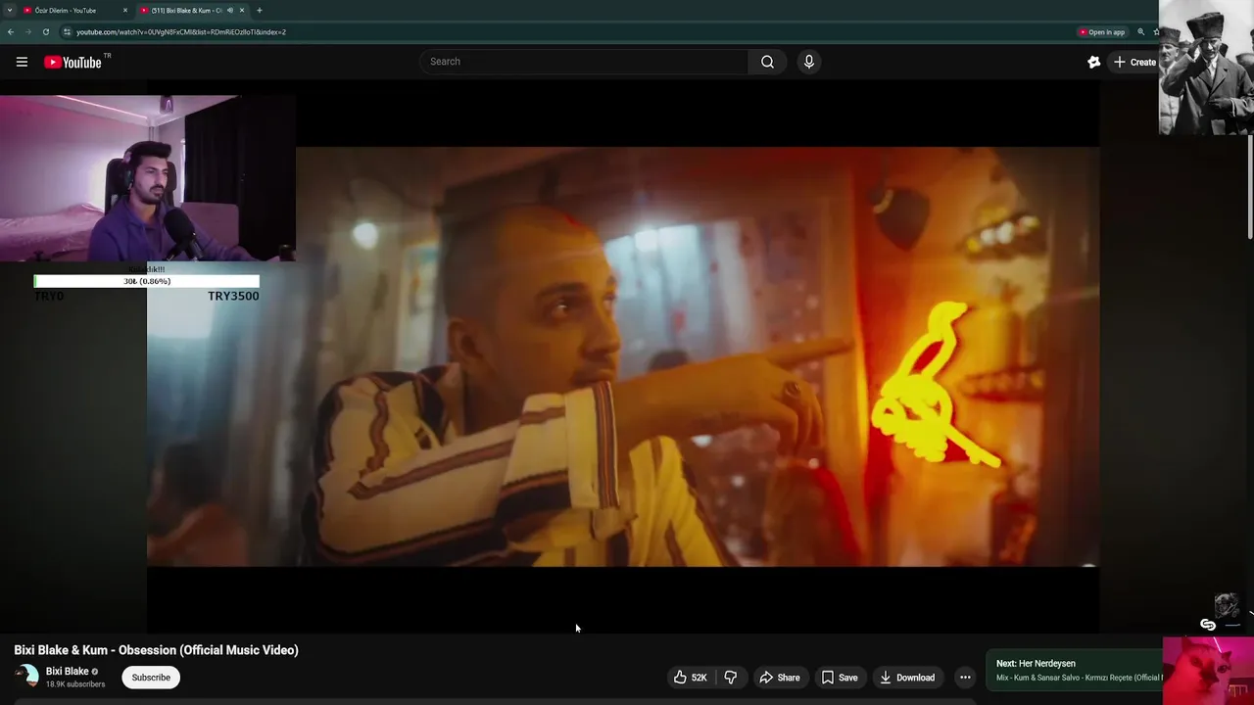The width and height of the screenshot is (1254, 705).
Task: Click the Next: Her Nerdeysen mix panel
Action: pos(1074,671)
